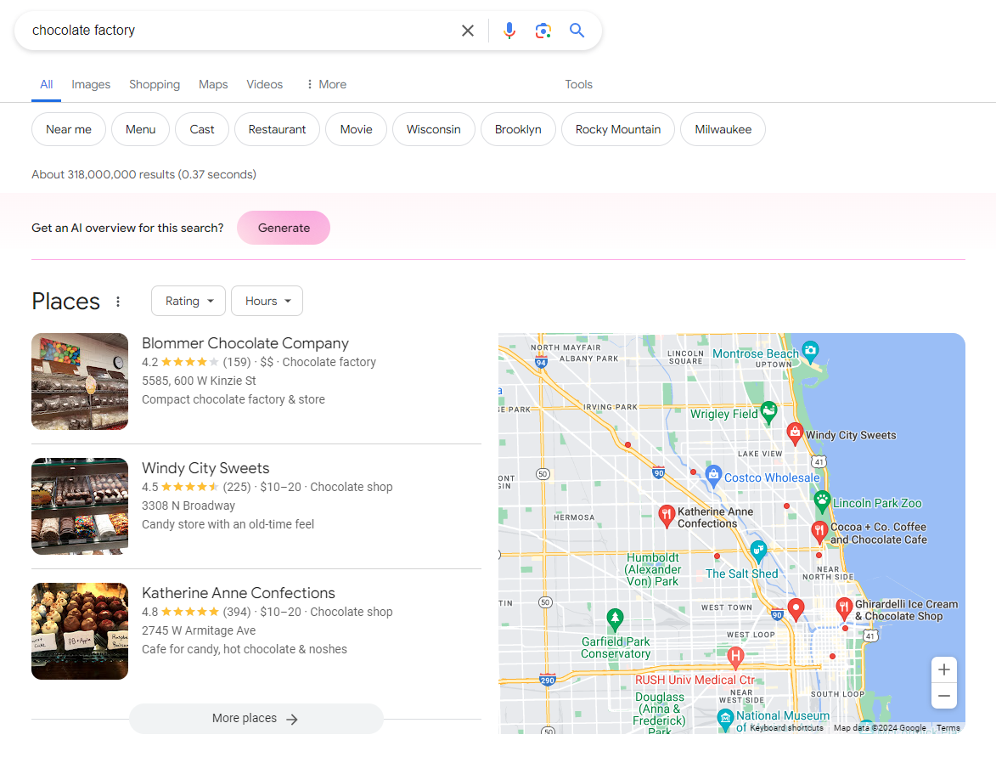Open Blommer Chocolate Company listing title
This screenshot has width=996, height=757.
tap(245, 343)
